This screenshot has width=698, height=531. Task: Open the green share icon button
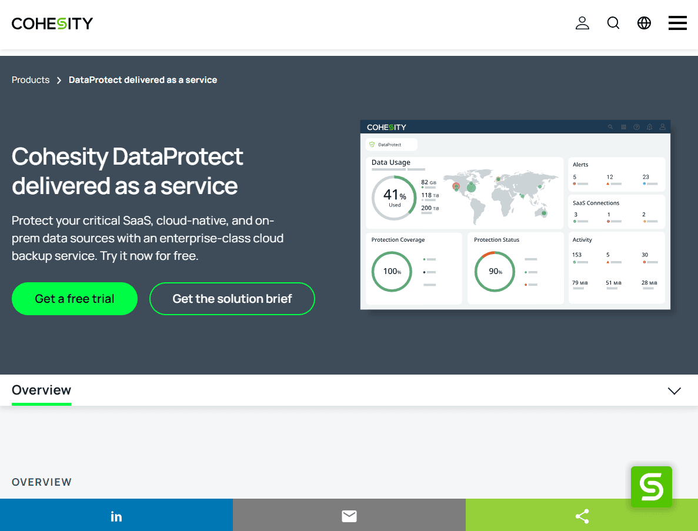point(582,516)
